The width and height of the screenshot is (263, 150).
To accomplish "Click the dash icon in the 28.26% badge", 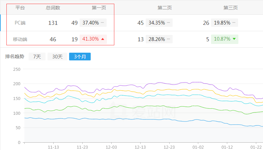I will point(168,39).
